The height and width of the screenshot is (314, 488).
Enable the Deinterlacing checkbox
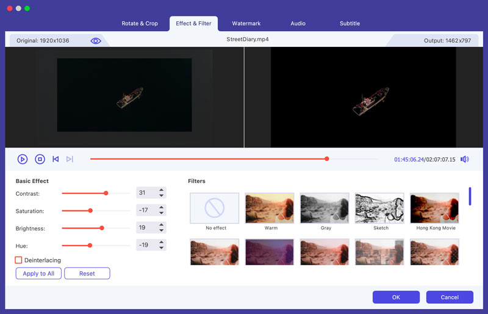[x=18, y=260]
